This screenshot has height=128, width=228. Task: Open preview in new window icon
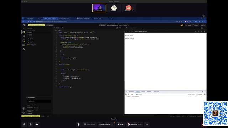[204, 31]
